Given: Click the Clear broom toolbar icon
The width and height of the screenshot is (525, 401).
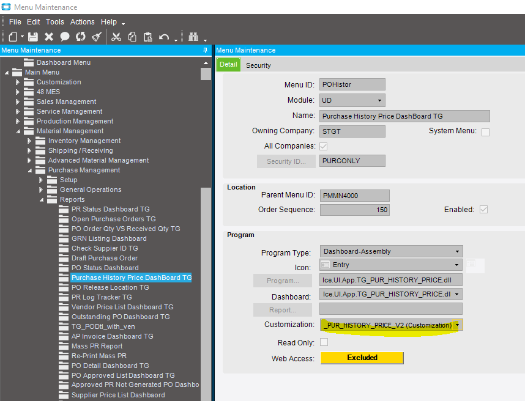Looking at the screenshot, I should coord(97,37).
